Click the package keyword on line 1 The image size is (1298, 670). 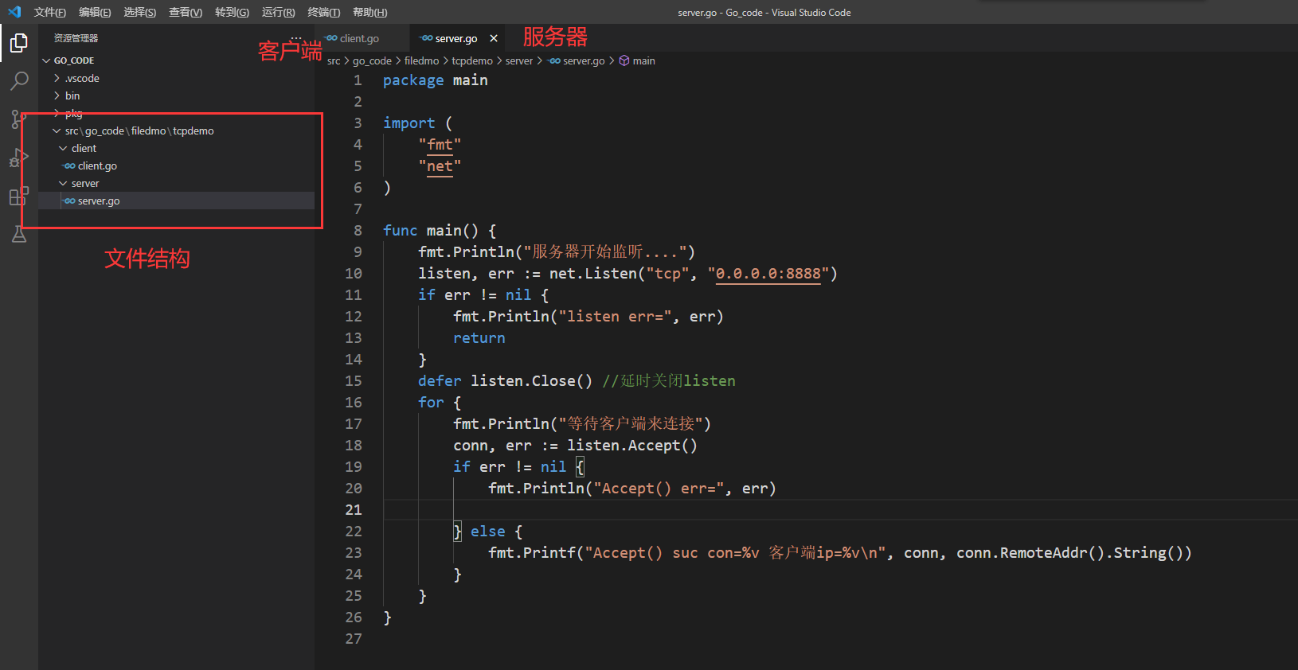(413, 80)
